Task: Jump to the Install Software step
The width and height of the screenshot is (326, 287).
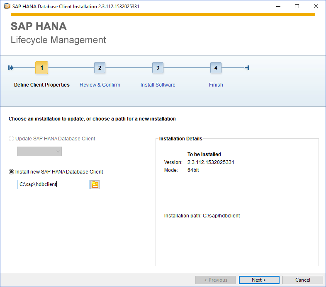Action: tap(158, 85)
